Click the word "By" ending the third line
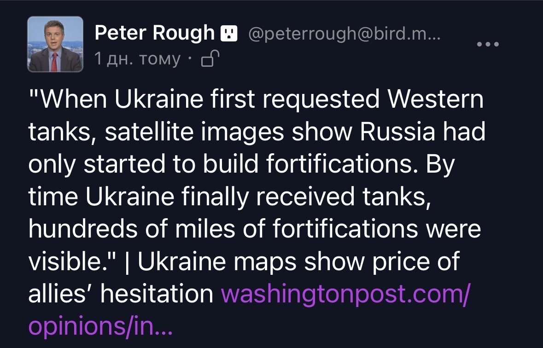The height and width of the screenshot is (348, 543). [440, 165]
